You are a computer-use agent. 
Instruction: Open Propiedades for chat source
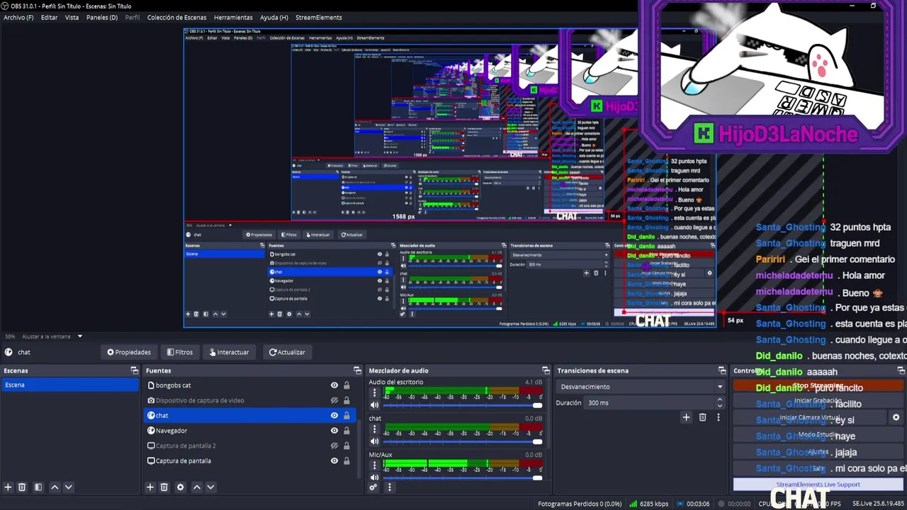(129, 352)
